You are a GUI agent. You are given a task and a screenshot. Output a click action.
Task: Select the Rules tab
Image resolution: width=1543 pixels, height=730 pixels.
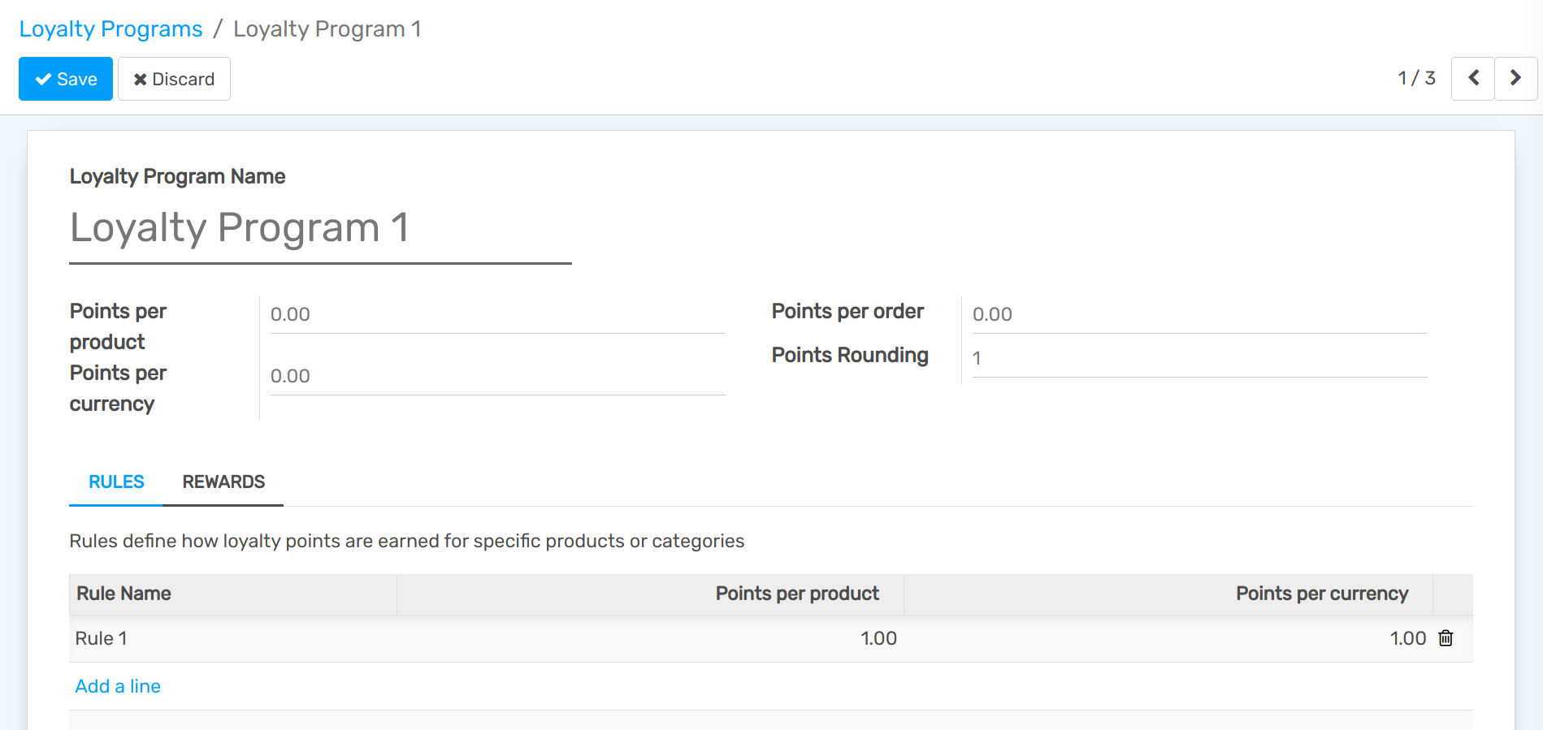[116, 482]
